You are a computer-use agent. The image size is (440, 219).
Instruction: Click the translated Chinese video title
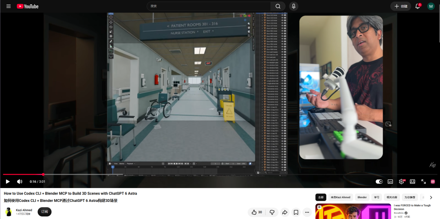point(61,201)
